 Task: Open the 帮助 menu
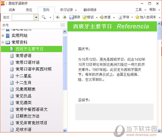point(153,10)
